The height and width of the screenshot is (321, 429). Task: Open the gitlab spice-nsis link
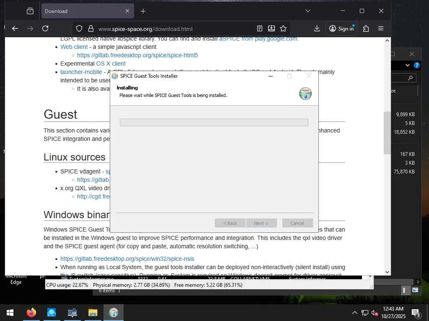click(x=127, y=259)
